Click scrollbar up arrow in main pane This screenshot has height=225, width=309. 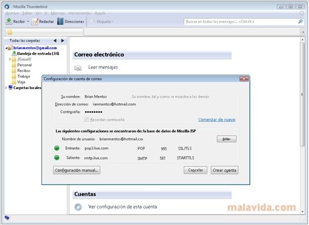[x=302, y=39]
